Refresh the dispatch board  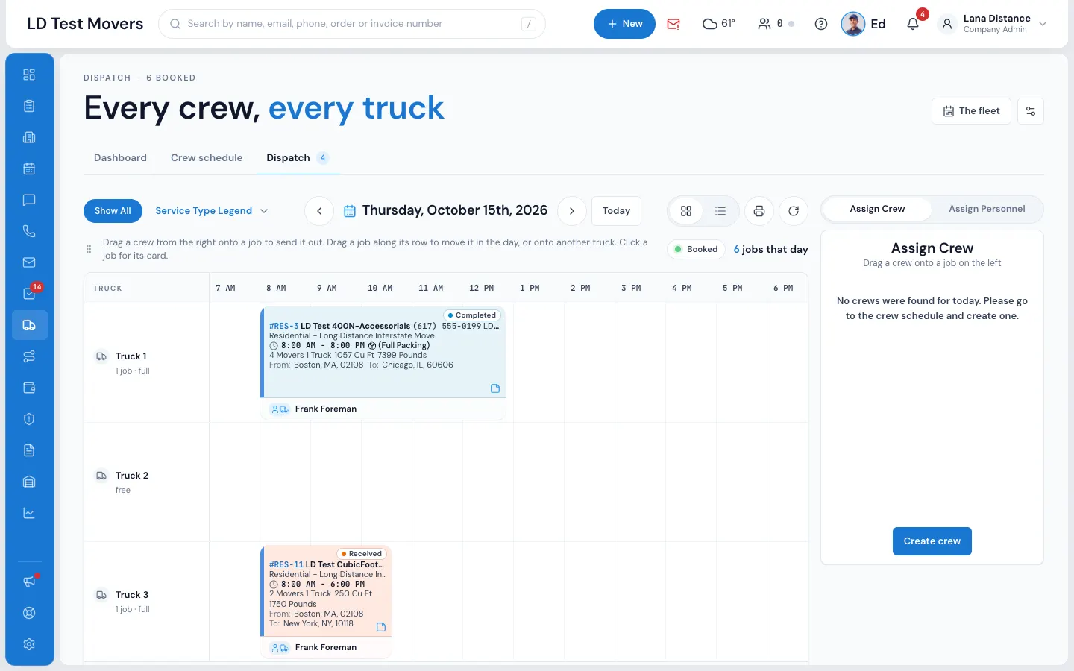(x=794, y=211)
